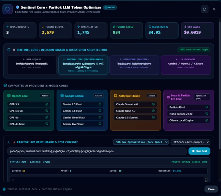Image resolution: width=221 pixels, height=196 pixels.
Task: Select the 2. Sentinel Core Decision-Maker card
Action: pyautogui.click(x=83, y=65)
